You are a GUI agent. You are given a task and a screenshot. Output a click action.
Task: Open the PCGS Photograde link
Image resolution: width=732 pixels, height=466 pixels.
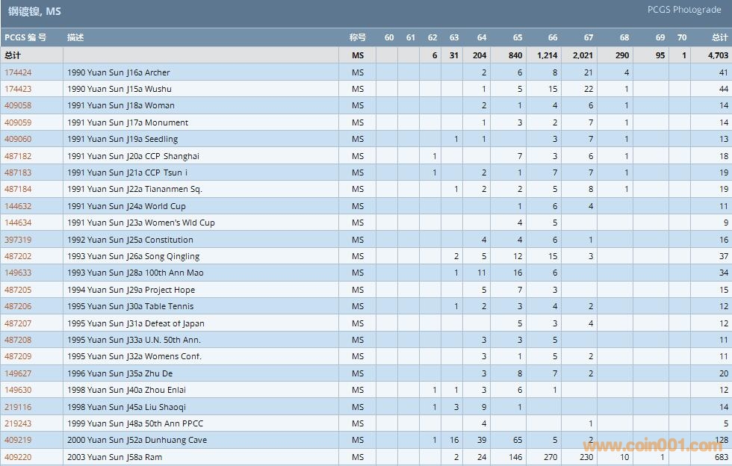(x=684, y=10)
